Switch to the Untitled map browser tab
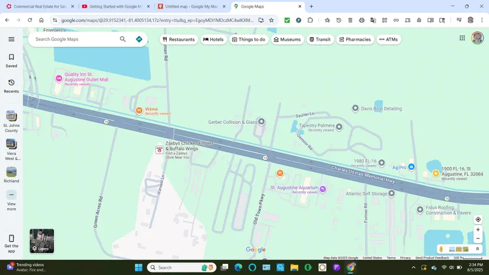 [x=190, y=7]
